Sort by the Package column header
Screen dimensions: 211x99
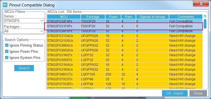pyautogui.click(x=93, y=17)
